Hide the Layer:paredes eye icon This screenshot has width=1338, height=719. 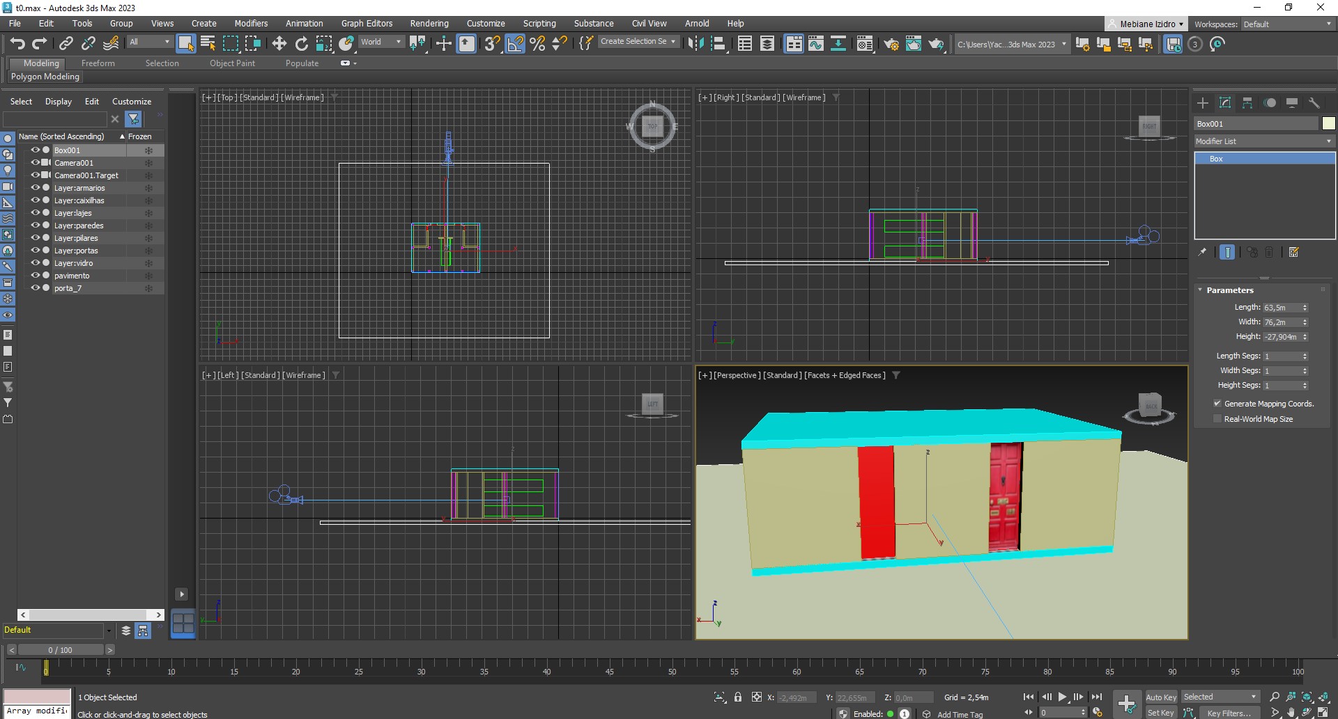[x=35, y=226]
